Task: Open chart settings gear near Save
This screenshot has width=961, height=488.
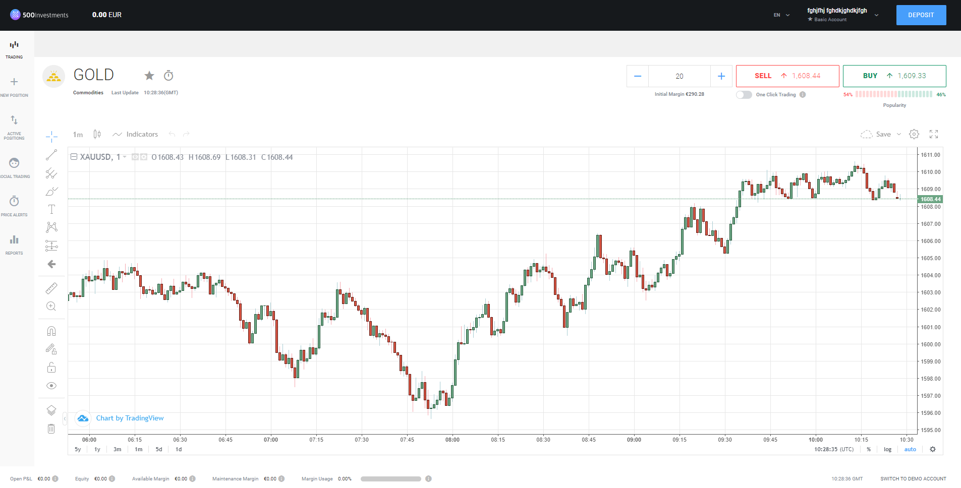Action: (914, 134)
